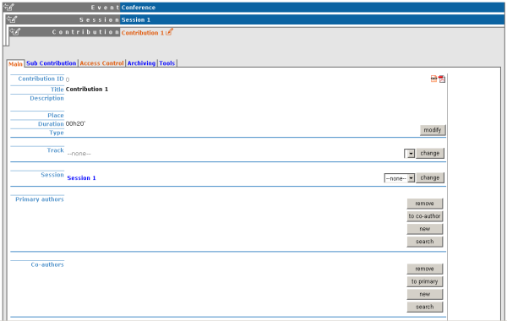Click the edit icon in the Contribution header row

(15, 32)
